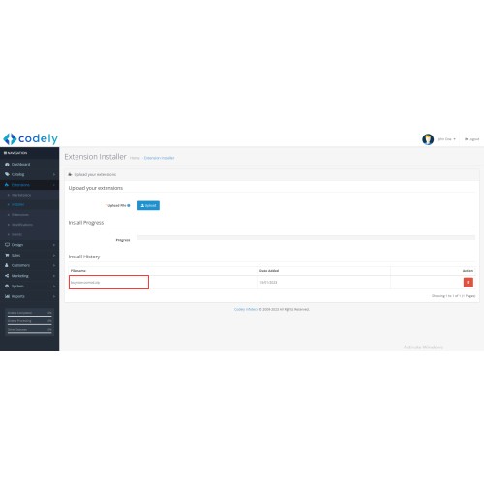
Task: Click the System gear icon
Action: [x=7, y=286]
